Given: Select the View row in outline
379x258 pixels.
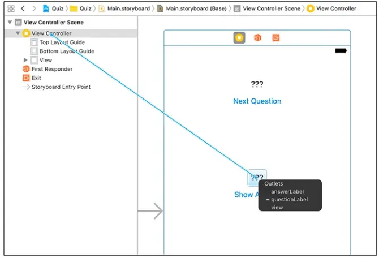Looking at the screenshot, I should pyautogui.click(x=71, y=60).
